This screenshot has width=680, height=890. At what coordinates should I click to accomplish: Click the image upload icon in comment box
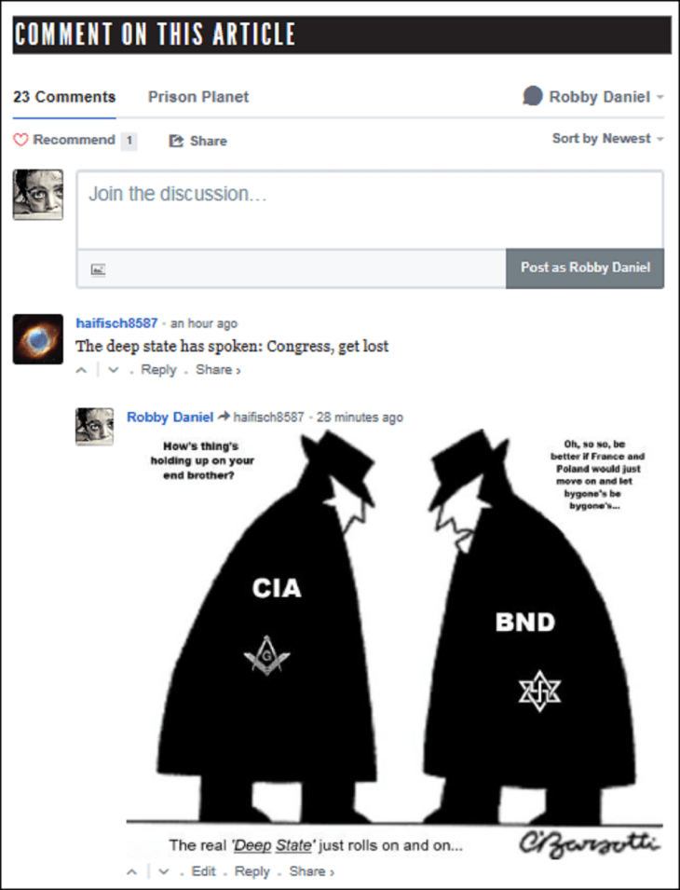[98, 269]
